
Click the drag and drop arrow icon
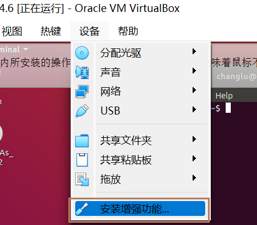coord(82,179)
